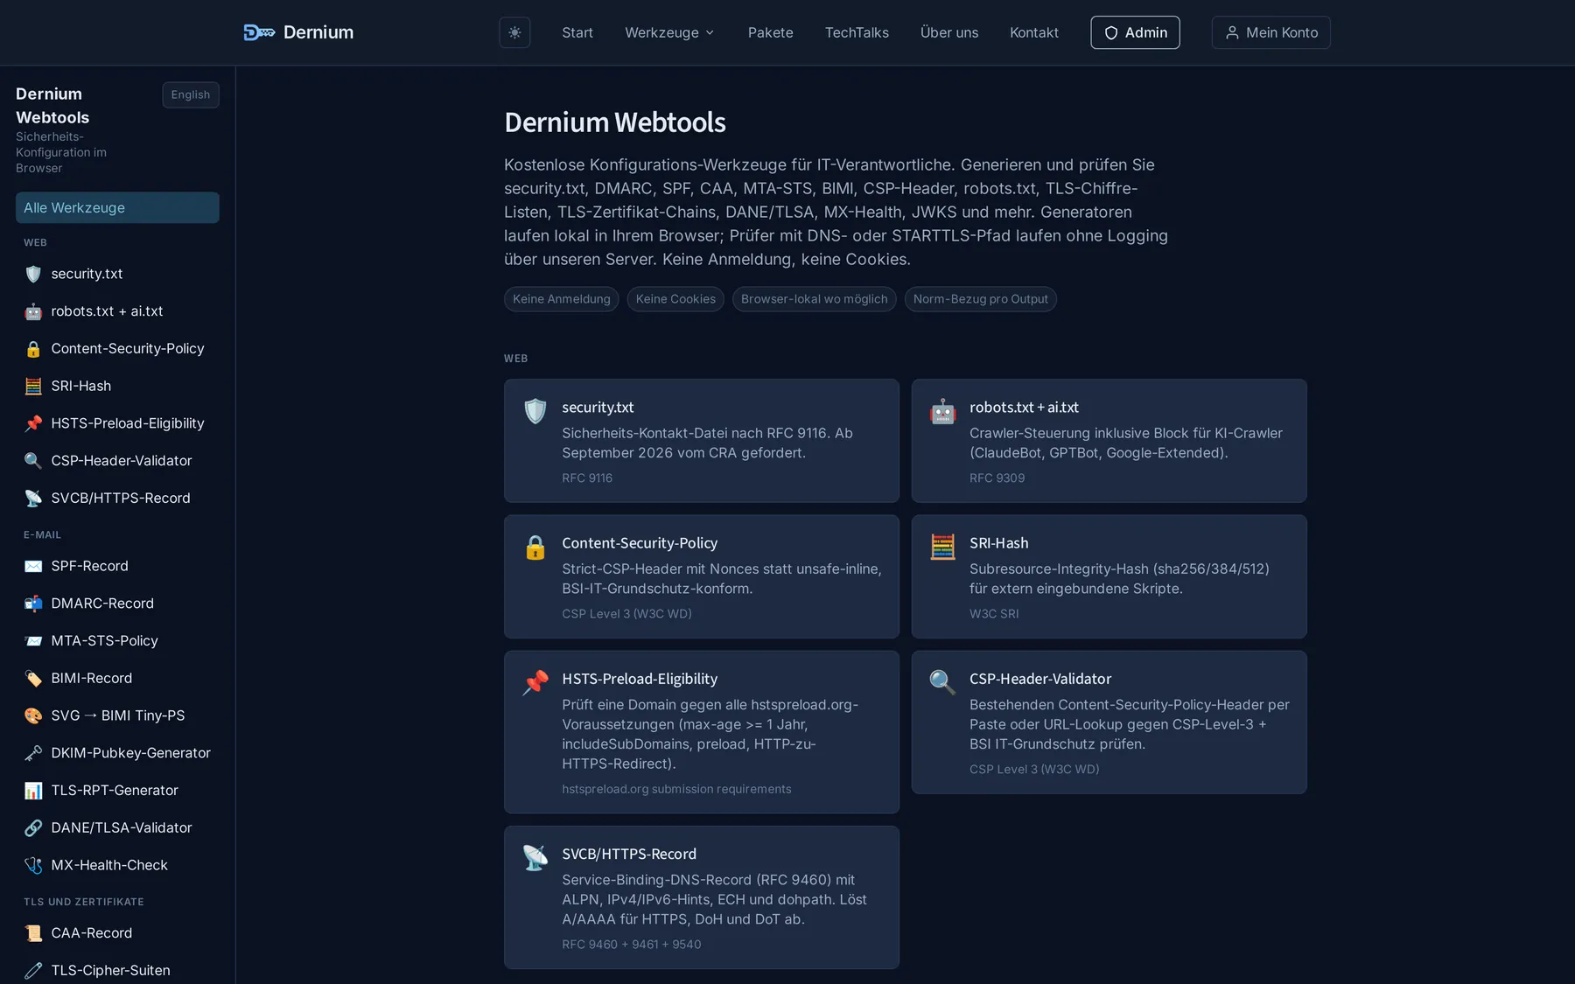Screen dimensions: 1575x984
Task: Select Alle Werkzeuge in sidebar
Action: coord(117,207)
